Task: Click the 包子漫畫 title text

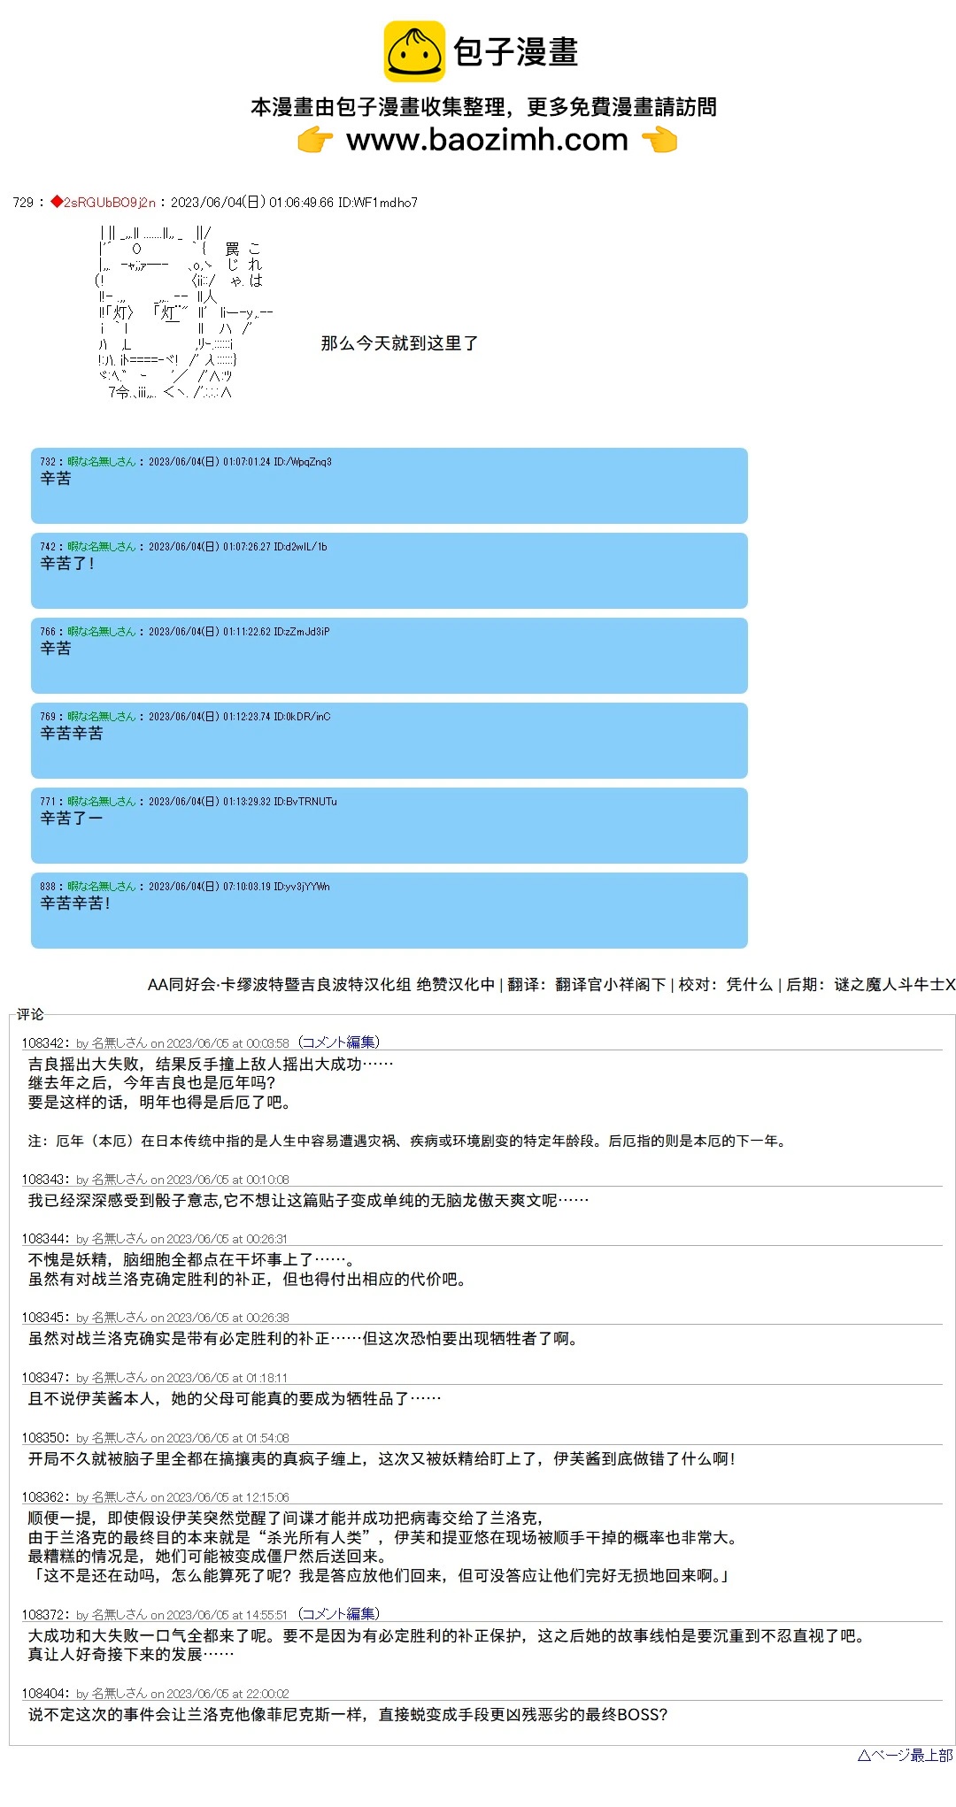Action: (516, 51)
